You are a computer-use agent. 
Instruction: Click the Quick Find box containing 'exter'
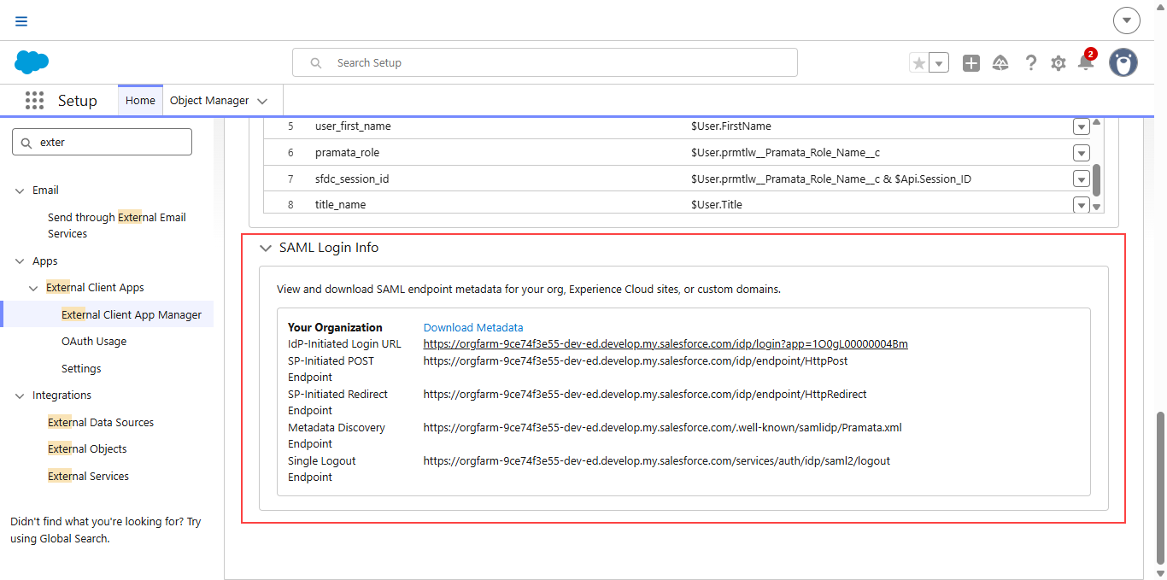(x=102, y=142)
